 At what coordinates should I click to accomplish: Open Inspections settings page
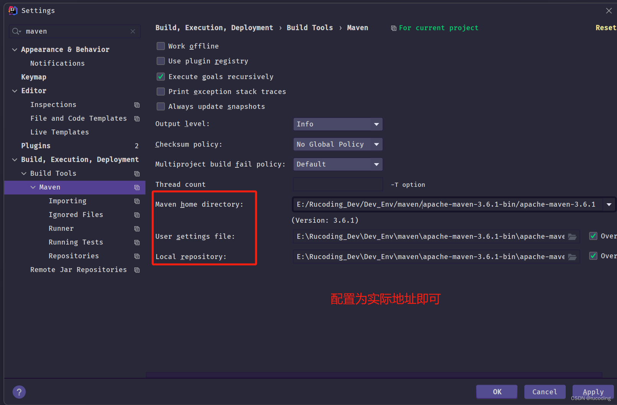53,105
